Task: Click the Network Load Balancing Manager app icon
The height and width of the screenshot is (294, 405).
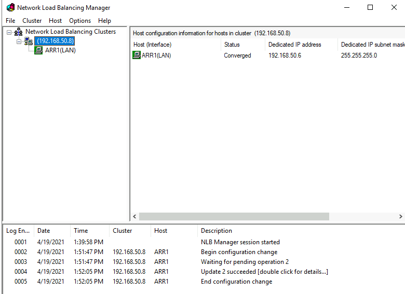Action: click(x=10, y=7)
